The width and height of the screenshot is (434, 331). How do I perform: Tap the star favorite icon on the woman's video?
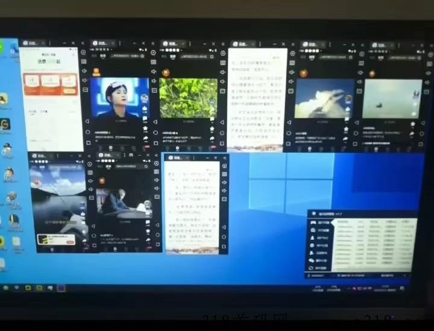(145, 128)
